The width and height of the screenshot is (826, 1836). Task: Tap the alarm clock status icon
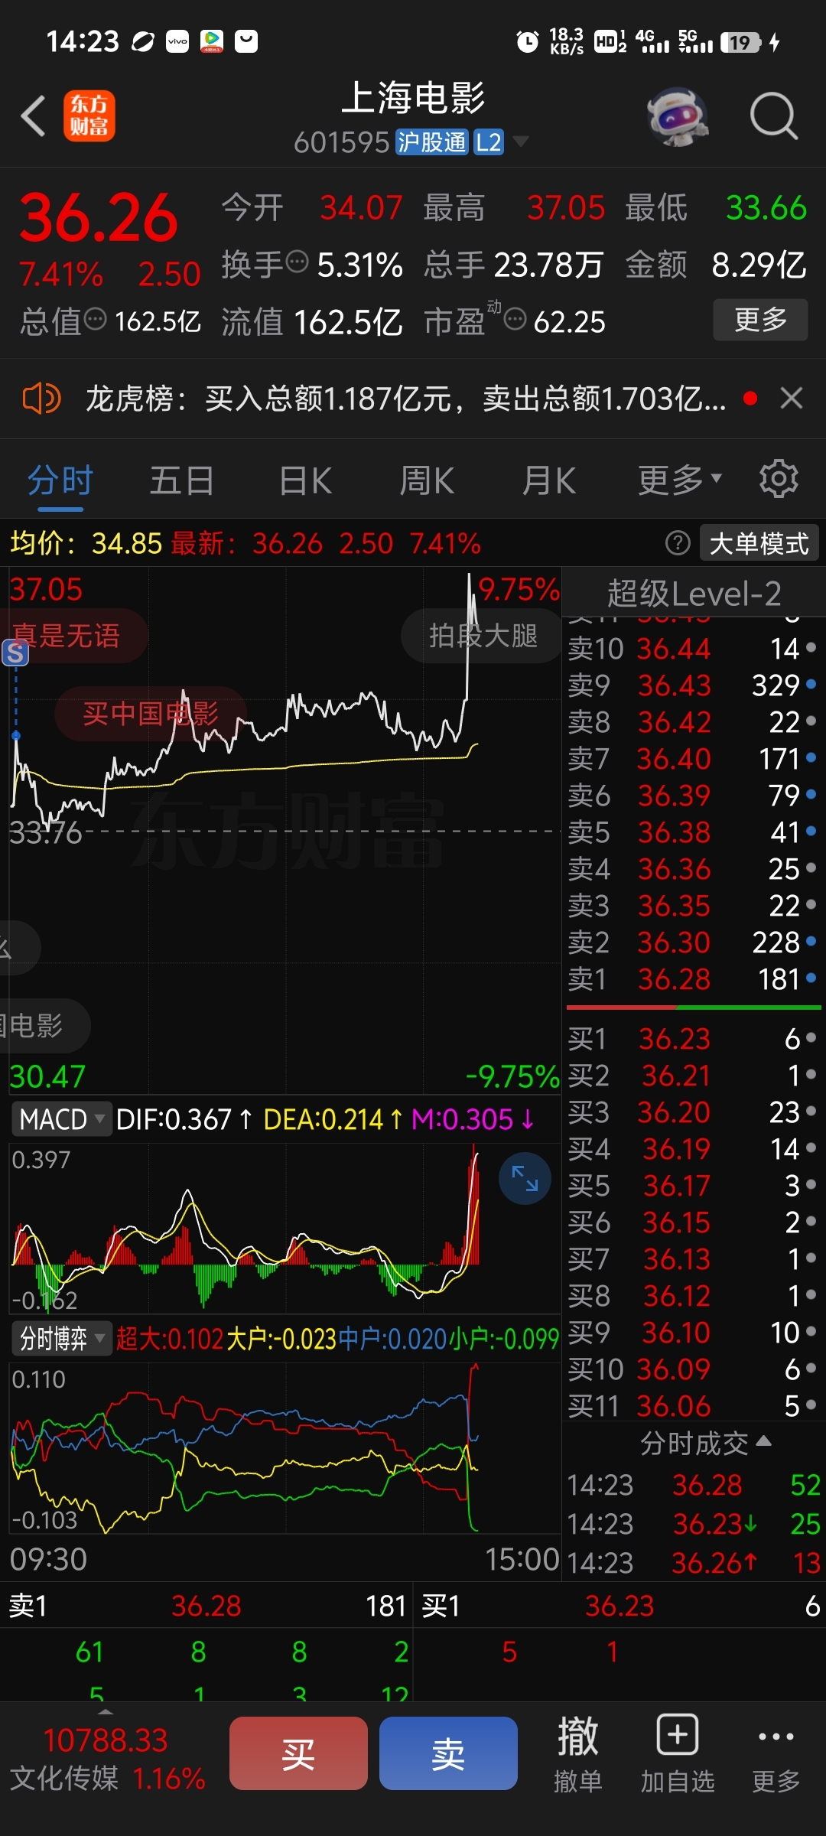pyautogui.click(x=528, y=41)
